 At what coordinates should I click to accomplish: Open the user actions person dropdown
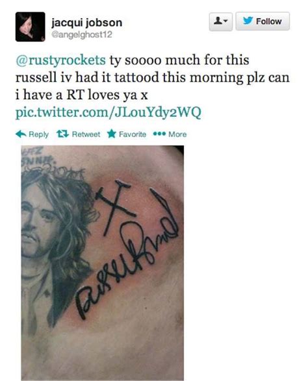point(221,21)
